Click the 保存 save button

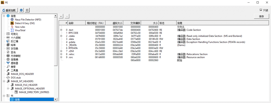(261, 16)
